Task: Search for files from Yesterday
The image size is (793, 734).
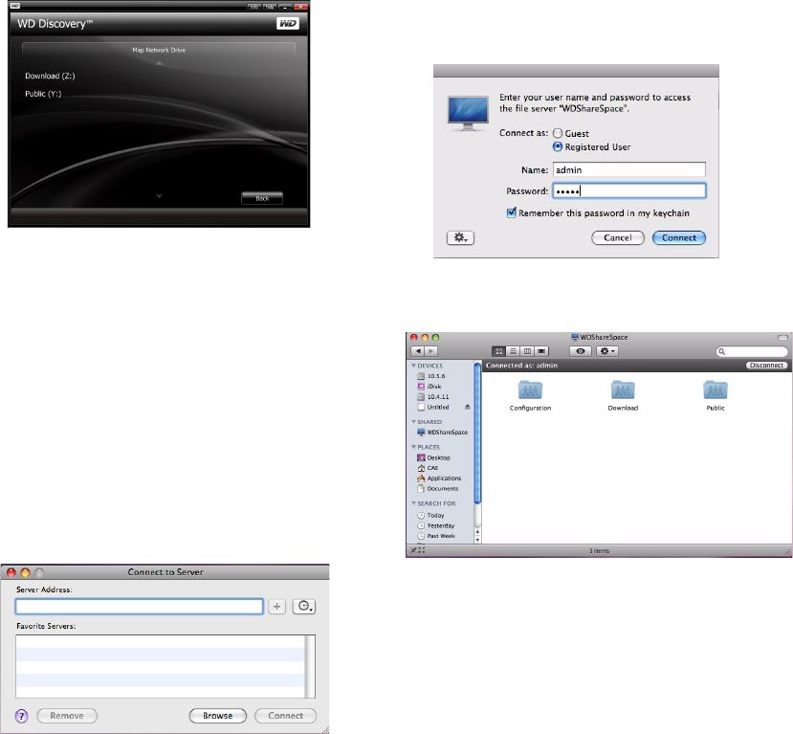Action: tap(435, 525)
